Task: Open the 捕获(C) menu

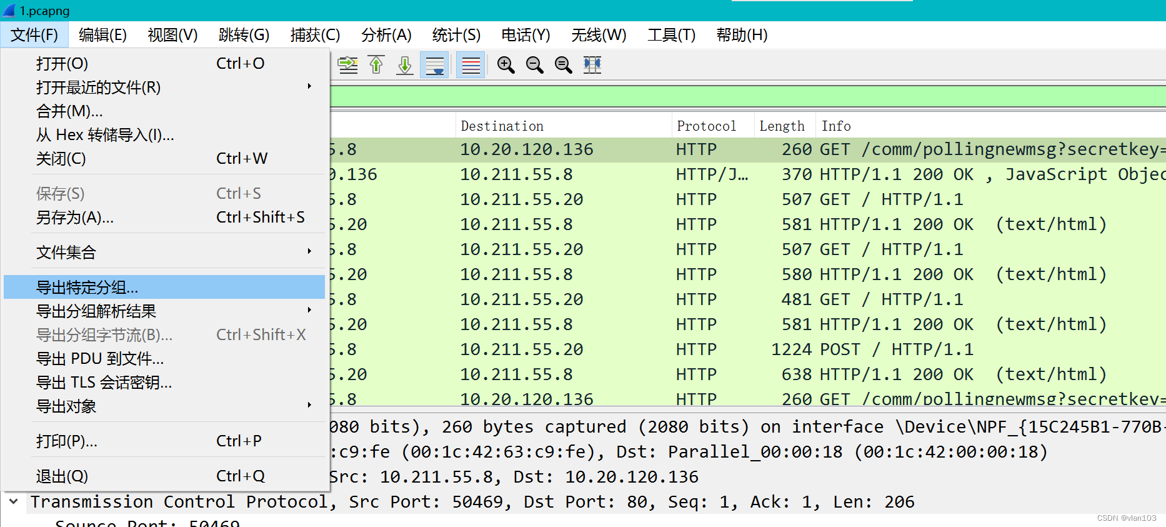Action: point(316,35)
